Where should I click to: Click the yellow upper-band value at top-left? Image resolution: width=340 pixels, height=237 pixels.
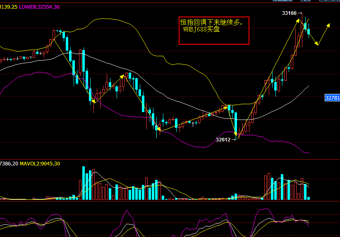coord(8,7)
